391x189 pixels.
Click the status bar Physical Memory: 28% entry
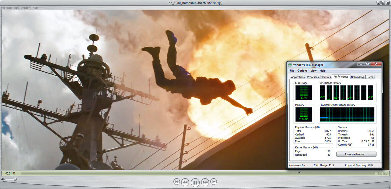click(359, 165)
